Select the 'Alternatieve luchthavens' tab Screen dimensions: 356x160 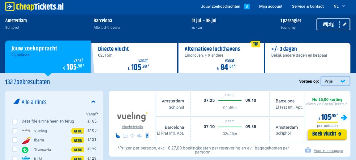coord(221,57)
